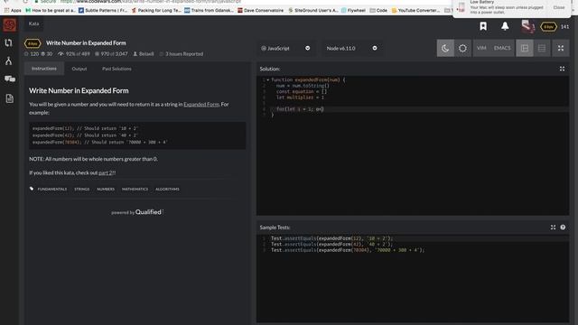
Task: Select the side-by-side panel layout
Action: coord(525,48)
